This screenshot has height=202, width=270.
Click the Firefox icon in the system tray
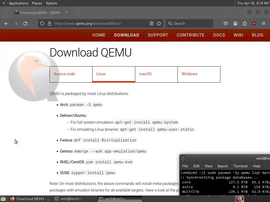239,199
